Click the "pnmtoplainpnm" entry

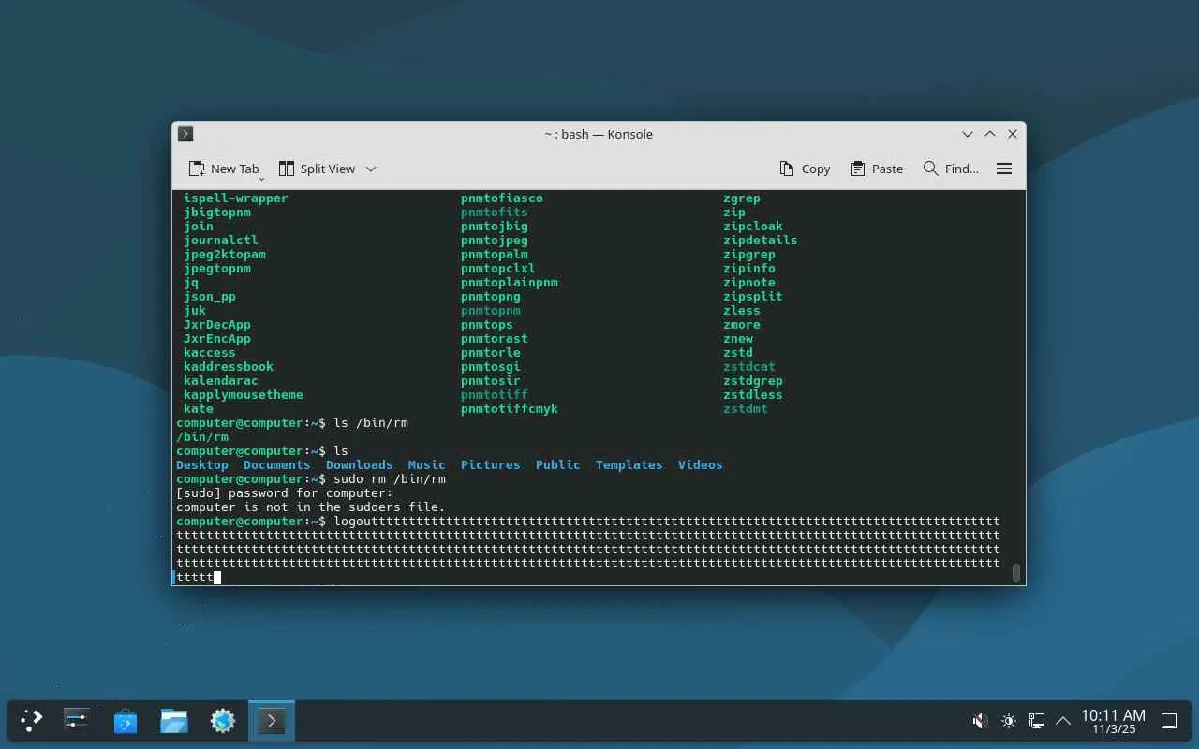click(x=510, y=283)
